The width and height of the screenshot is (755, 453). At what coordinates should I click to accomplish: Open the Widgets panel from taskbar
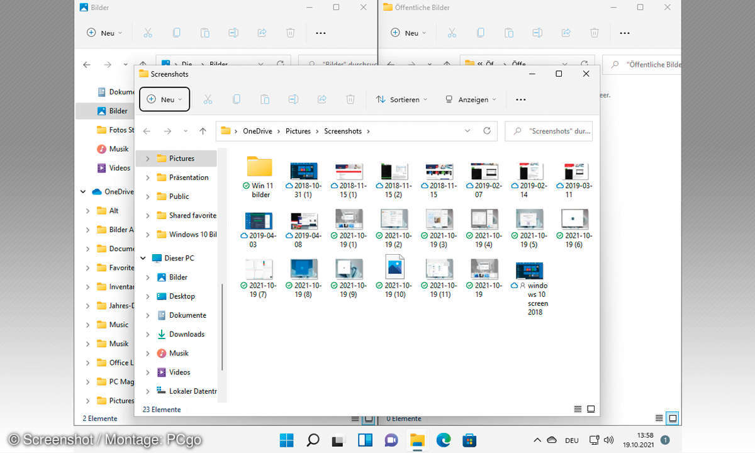pyautogui.click(x=365, y=440)
